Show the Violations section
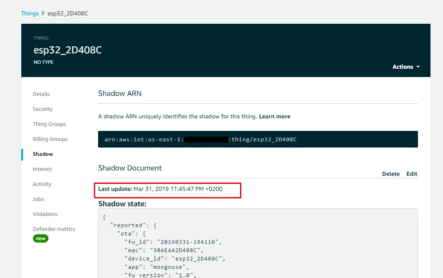443x278 pixels. 45,214
